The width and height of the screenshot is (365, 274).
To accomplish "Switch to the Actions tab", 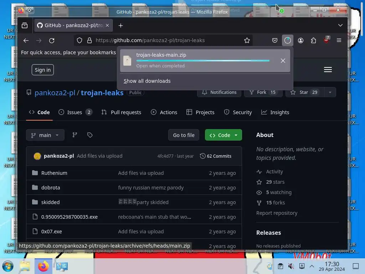I will [164, 112].
